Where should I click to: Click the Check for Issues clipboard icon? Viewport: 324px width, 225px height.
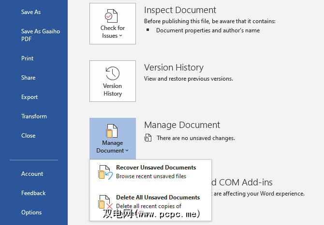pyautogui.click(x=112, y=16)
